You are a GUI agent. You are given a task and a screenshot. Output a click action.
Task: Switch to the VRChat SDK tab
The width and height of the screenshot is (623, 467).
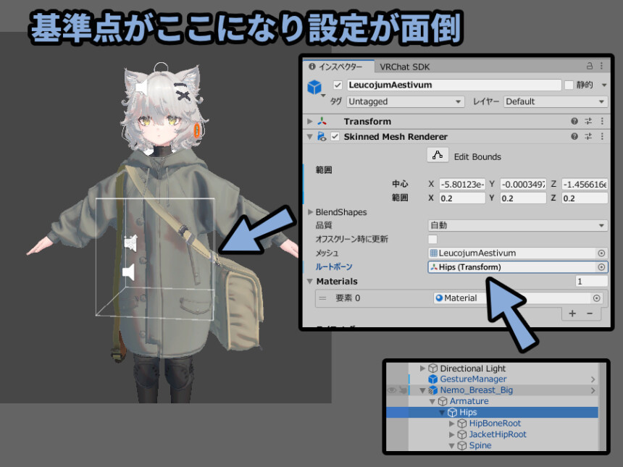404,67
